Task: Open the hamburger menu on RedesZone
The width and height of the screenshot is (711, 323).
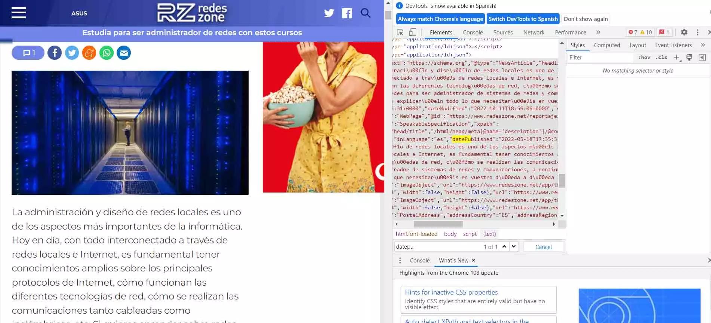Action: [x=19, y=13]
